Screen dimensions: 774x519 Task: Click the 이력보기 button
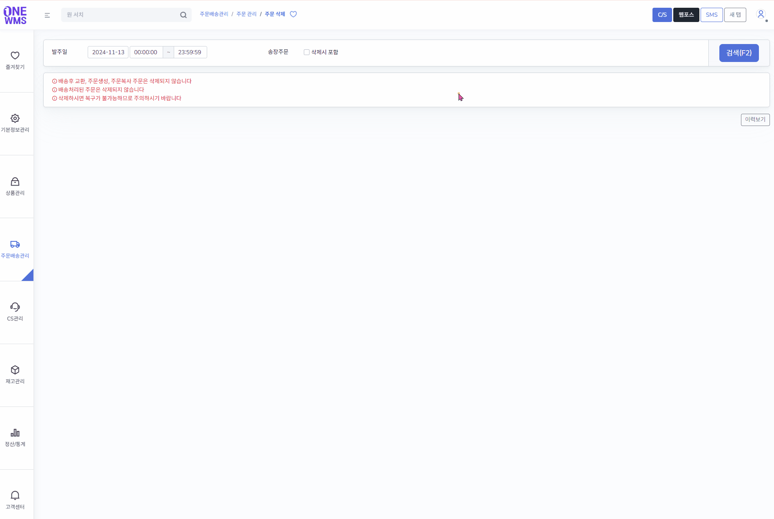point(755,119)
